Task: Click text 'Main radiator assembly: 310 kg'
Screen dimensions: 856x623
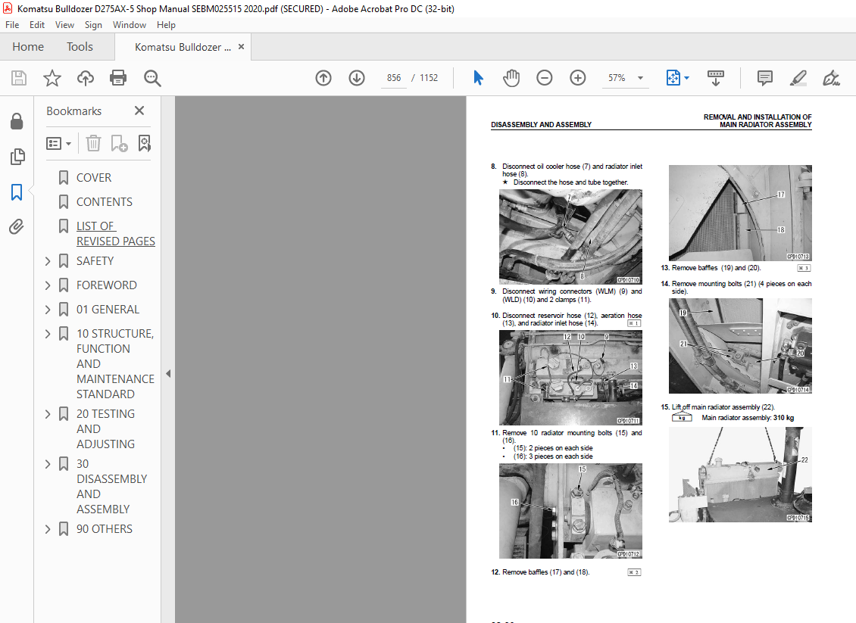Action: 748,418
